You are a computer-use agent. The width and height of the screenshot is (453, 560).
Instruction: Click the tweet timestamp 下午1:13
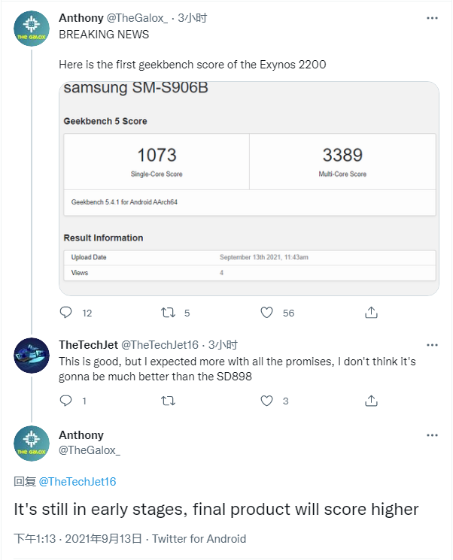point(36,539)
